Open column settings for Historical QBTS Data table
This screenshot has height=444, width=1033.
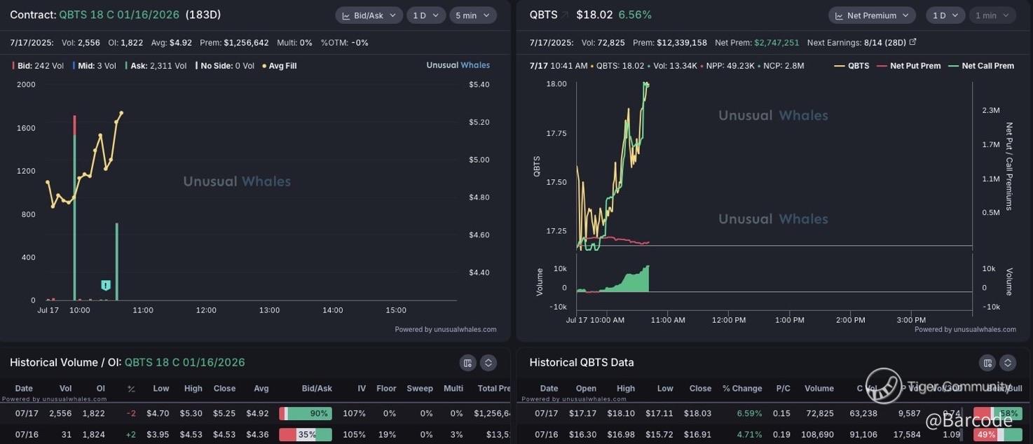tap(987, 363)
